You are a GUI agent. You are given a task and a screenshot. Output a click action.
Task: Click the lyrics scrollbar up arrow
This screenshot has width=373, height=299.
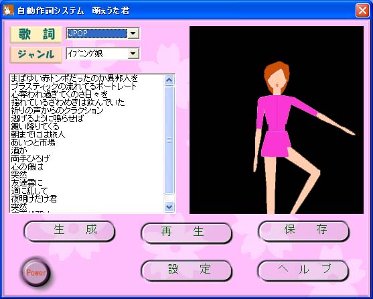pos(169,80)
